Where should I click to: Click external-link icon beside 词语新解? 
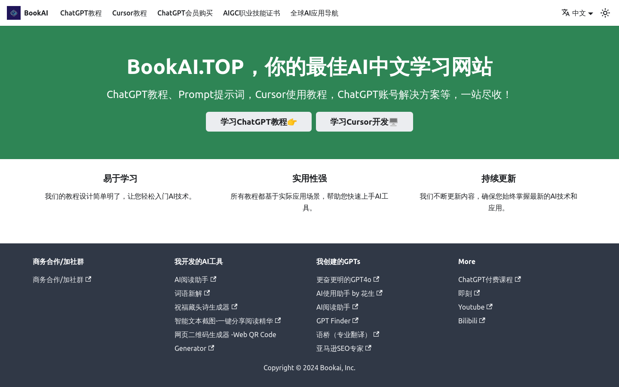[207, 293]
